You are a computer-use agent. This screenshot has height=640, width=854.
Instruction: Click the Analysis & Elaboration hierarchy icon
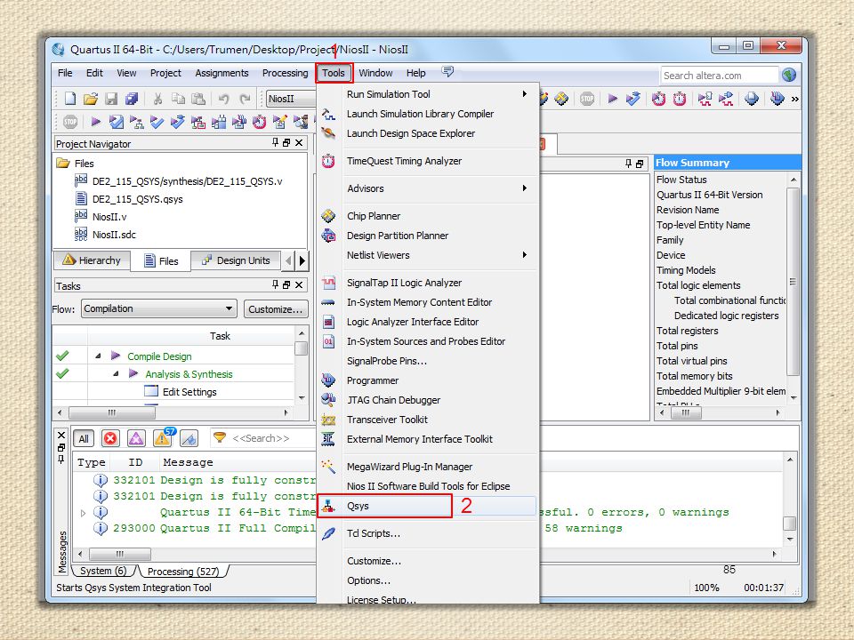click(137, 122)
